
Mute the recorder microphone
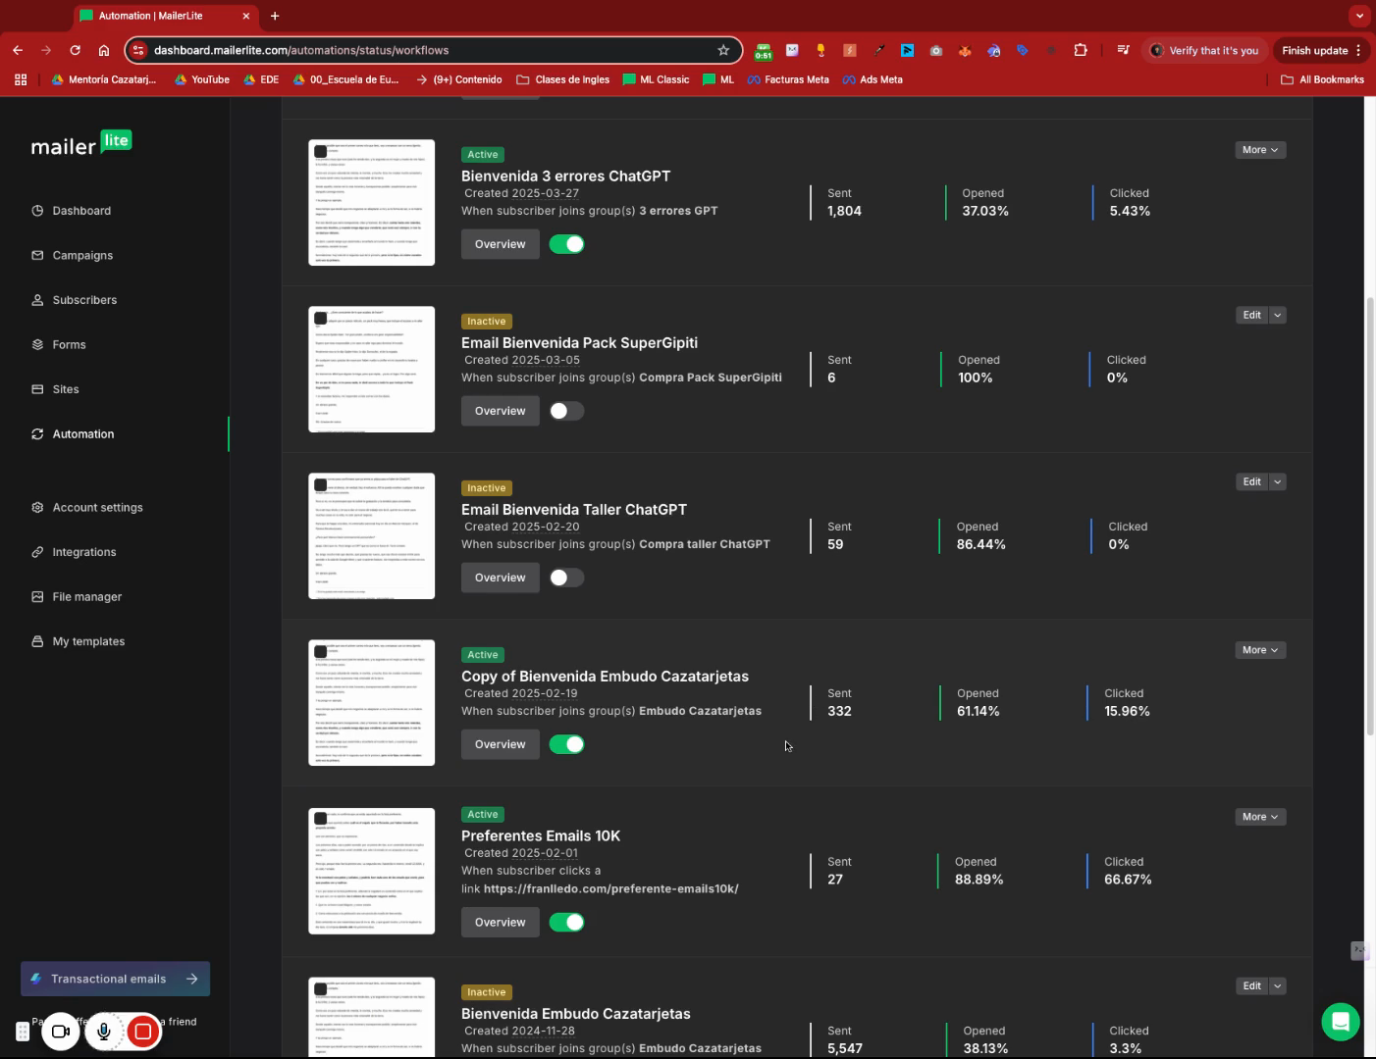(103, 1032)
